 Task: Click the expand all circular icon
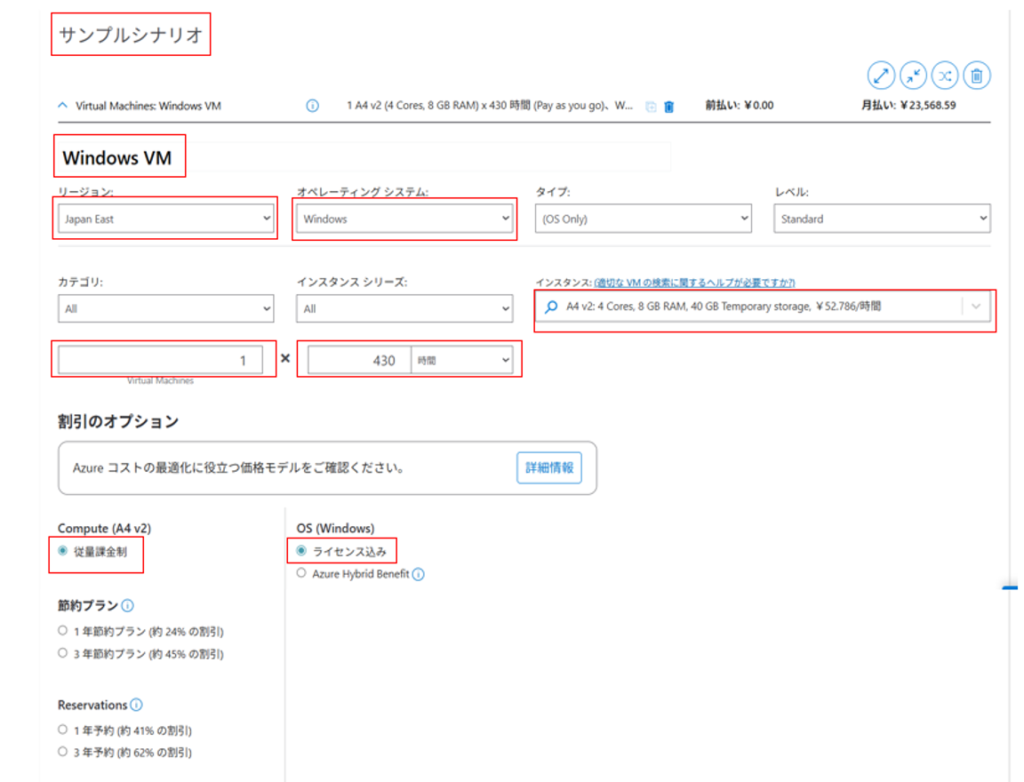pos(881,76)
